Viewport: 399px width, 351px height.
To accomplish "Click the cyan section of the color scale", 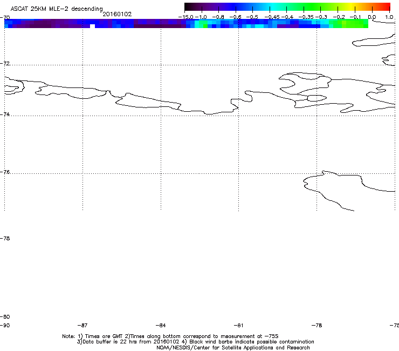I will pyautogui.click(x=273, y=6).
